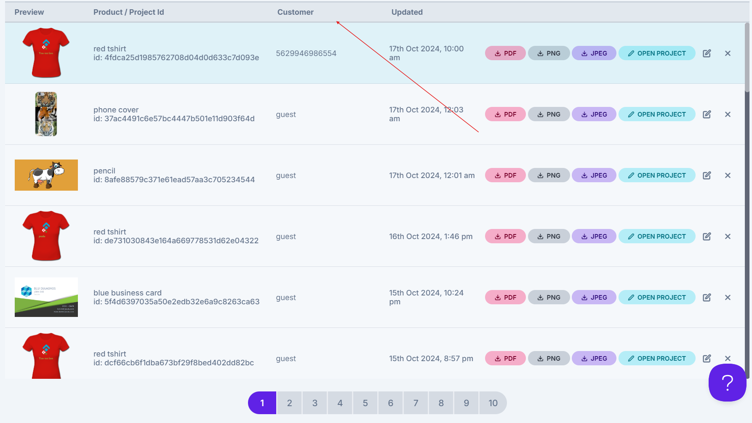Open project for the phone cover
This screenshot has width=752, height=423.
click(x=657, y=114)
